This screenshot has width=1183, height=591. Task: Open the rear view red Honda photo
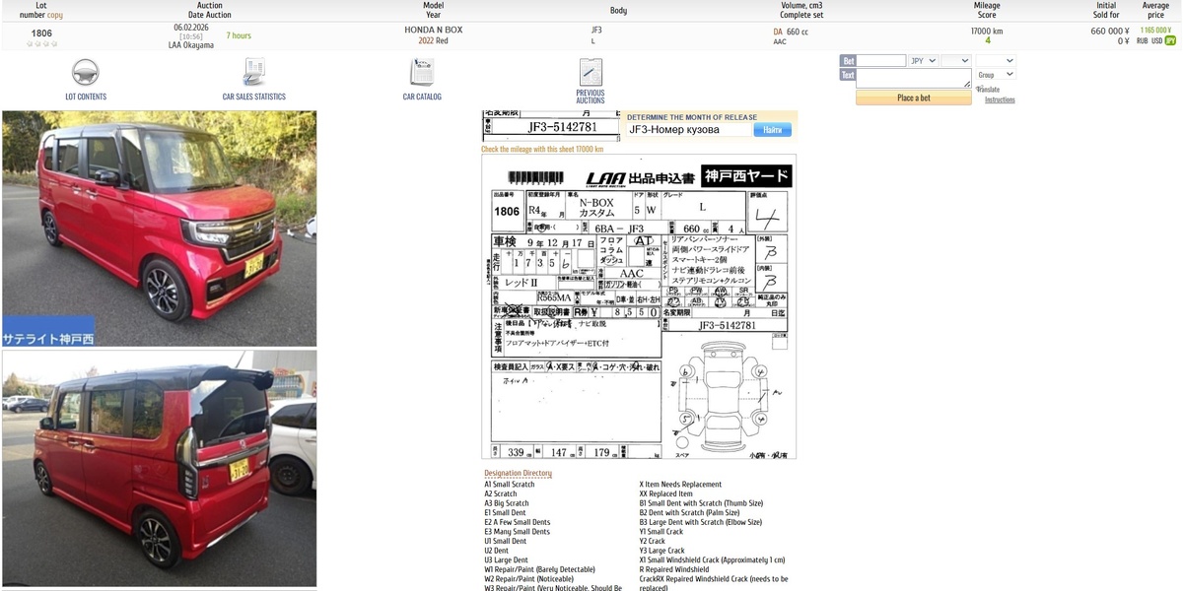tap(160, 469)
